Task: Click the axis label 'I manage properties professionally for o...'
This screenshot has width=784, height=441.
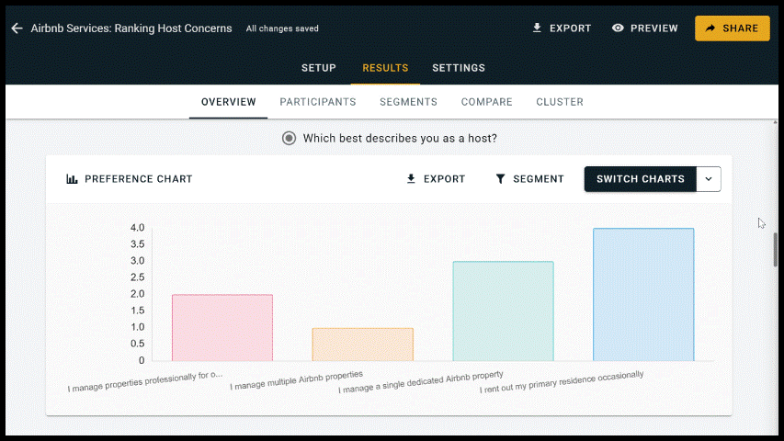Action: pos(145,382)
